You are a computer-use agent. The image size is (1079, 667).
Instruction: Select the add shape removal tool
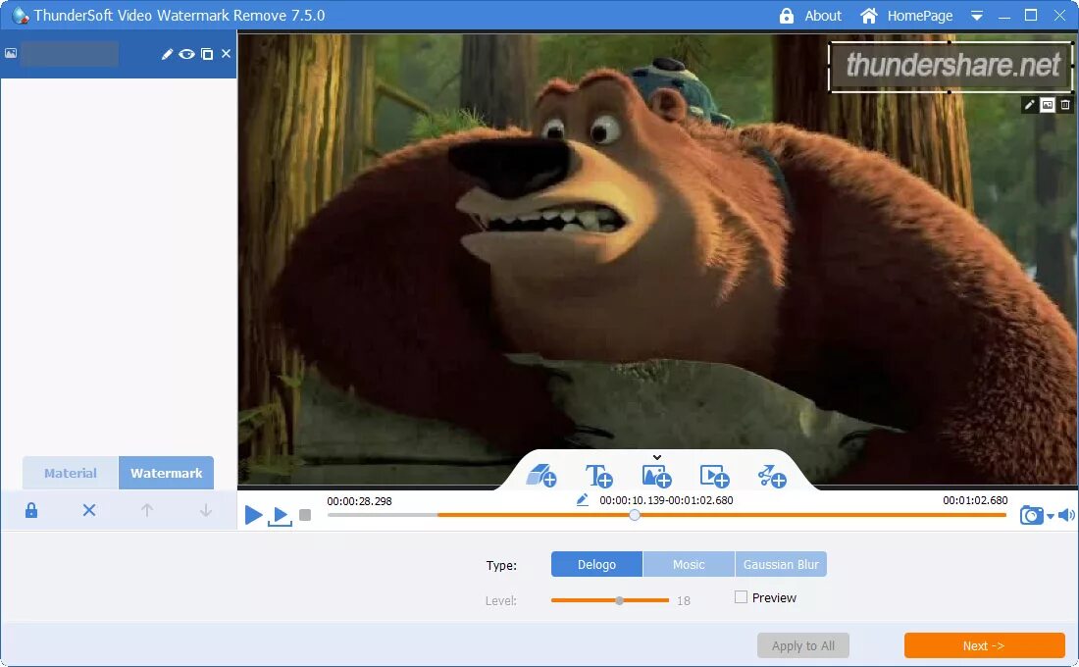tap(541, 476)
